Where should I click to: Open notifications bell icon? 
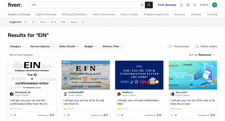point(181,5)
